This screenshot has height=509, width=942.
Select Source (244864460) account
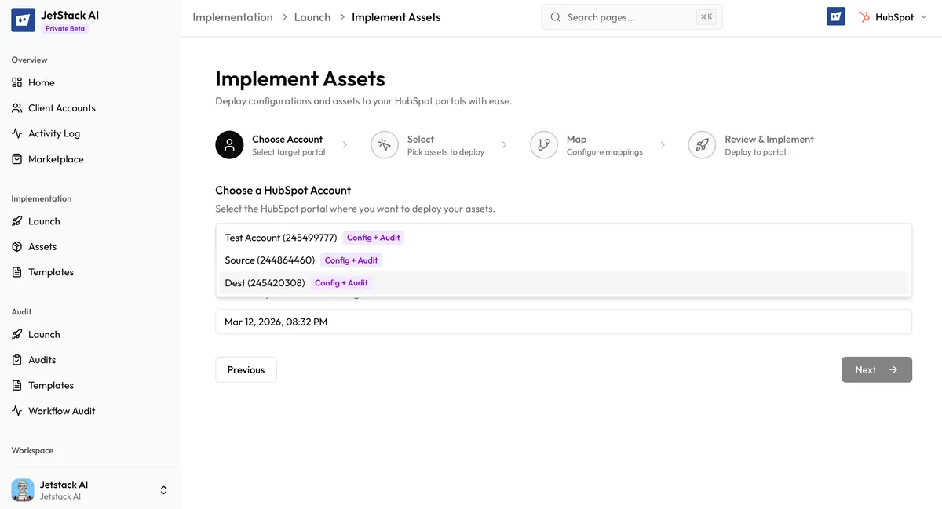(x=269, y=260)
